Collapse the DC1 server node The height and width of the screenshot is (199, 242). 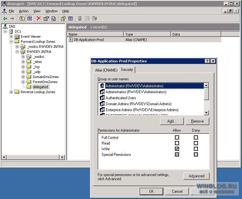(5, 31)
